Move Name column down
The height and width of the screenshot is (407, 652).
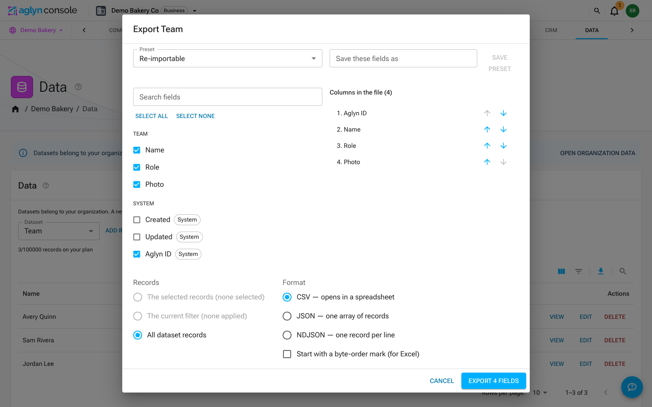click(x=503, y=129)
